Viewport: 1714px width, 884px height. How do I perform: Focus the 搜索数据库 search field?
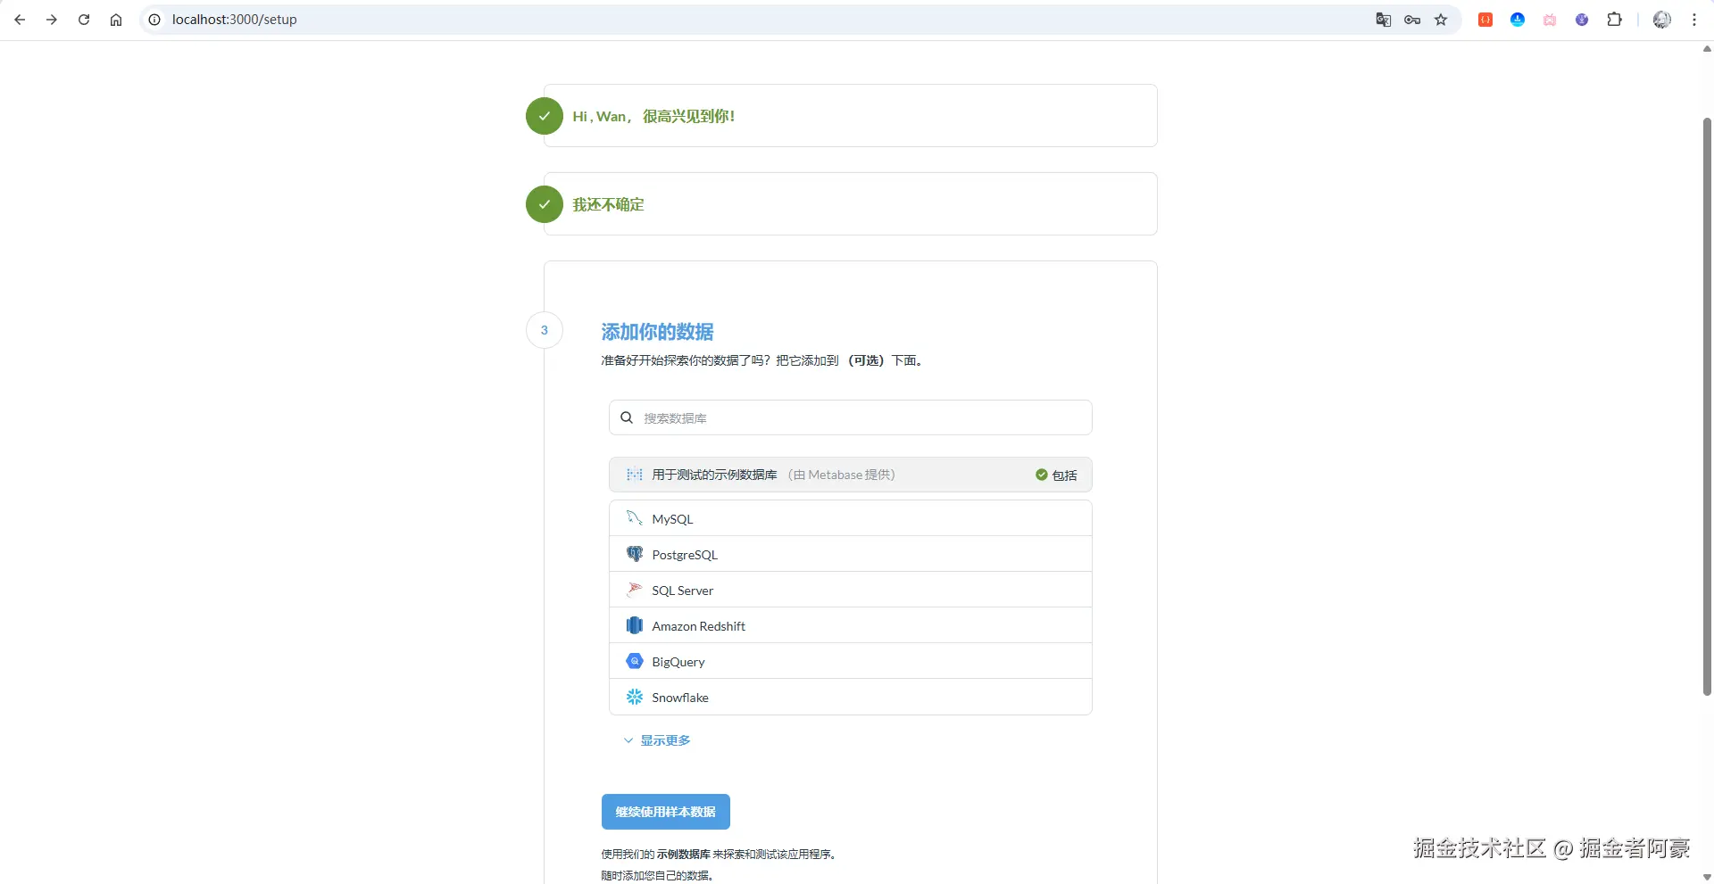pyautogui.click(x=851, y=417)
